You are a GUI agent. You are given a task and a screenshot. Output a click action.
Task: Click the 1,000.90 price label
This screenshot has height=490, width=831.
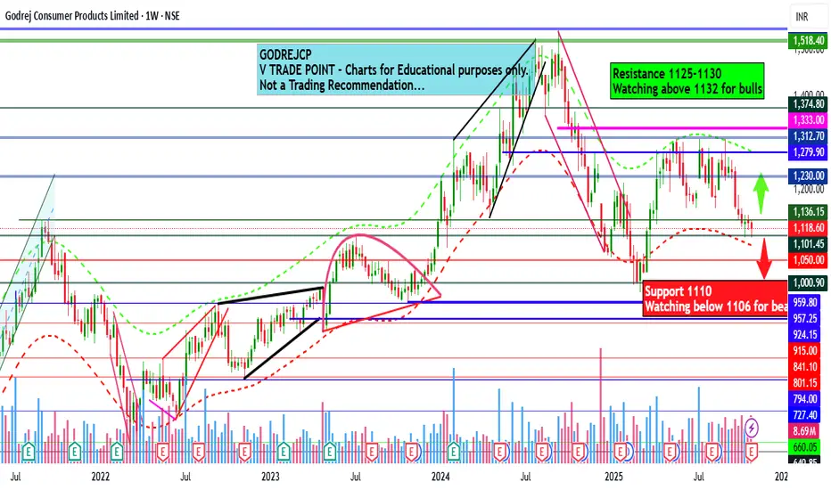808,282
